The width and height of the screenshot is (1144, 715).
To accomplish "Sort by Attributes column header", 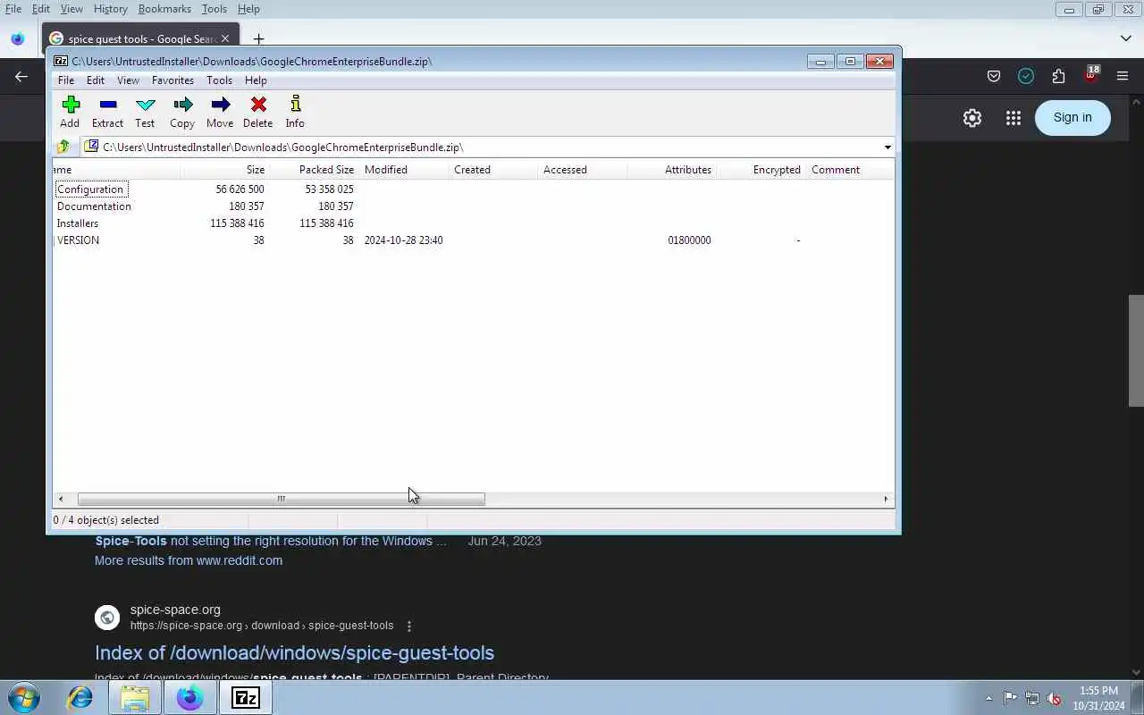I will (671, 170).
